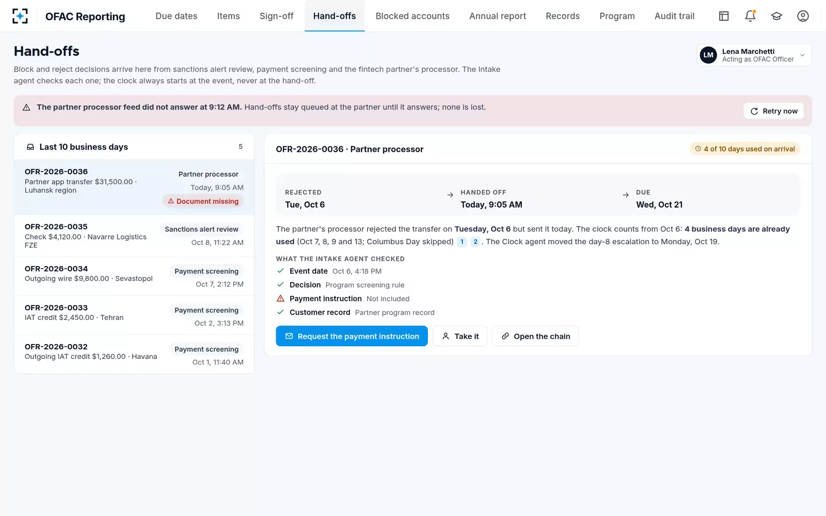The image size is (826, 516).
Task: Click the Partner processor tag on OFR-2026-0036
Action: tap(208, 174)
